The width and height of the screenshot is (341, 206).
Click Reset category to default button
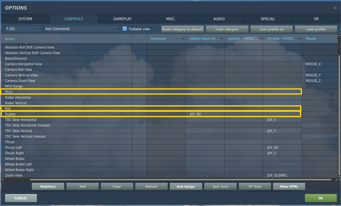[x=182, y=29]
